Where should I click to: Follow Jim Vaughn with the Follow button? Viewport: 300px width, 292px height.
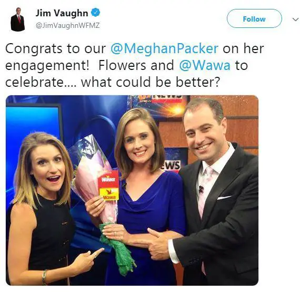[x=254, y=18]
